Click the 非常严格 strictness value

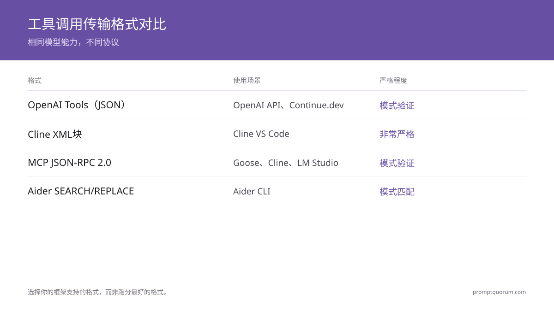(x=397, y=134)
